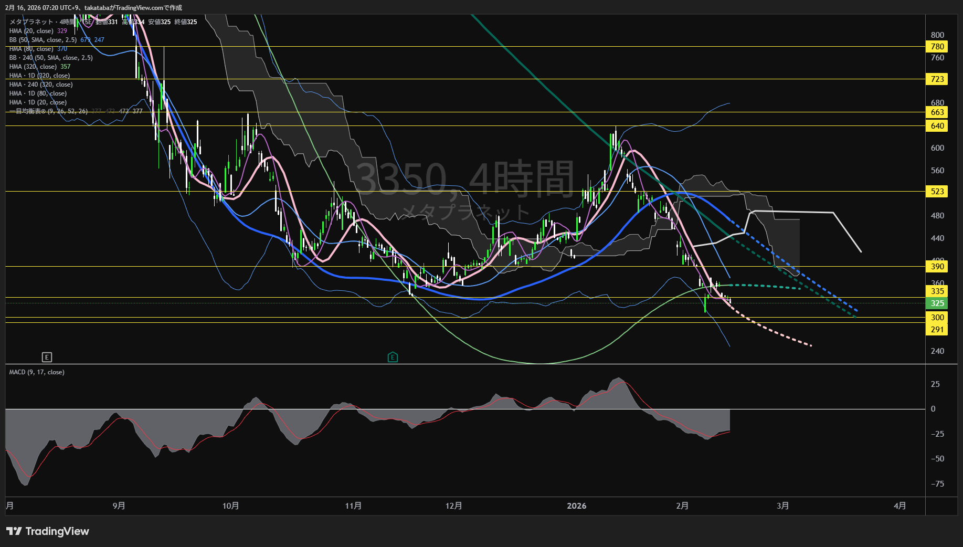This screenshot has height=547, width=963.
Task: Click the white earnings E marker
Action: click(47, 357)
